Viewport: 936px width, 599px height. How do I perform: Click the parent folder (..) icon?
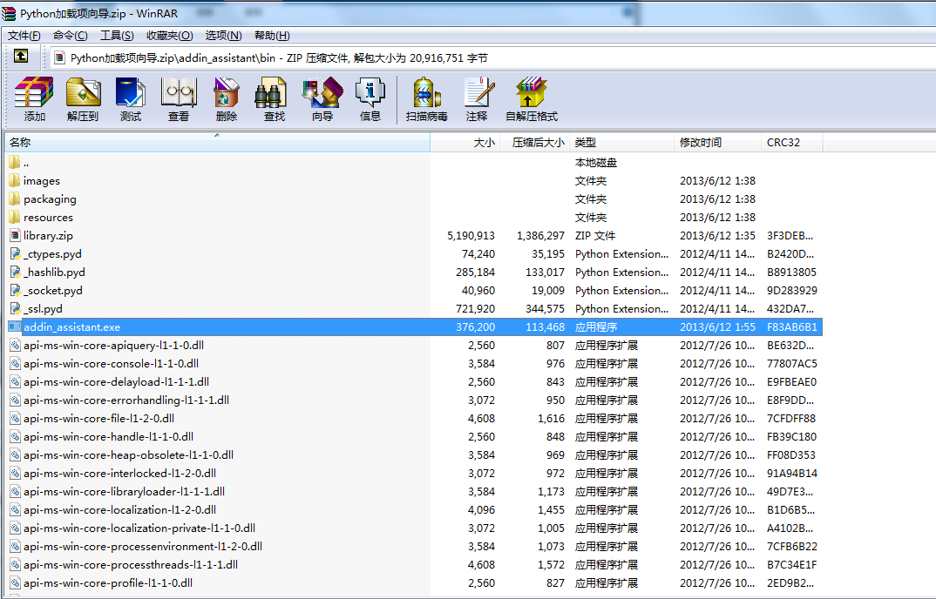15,162
